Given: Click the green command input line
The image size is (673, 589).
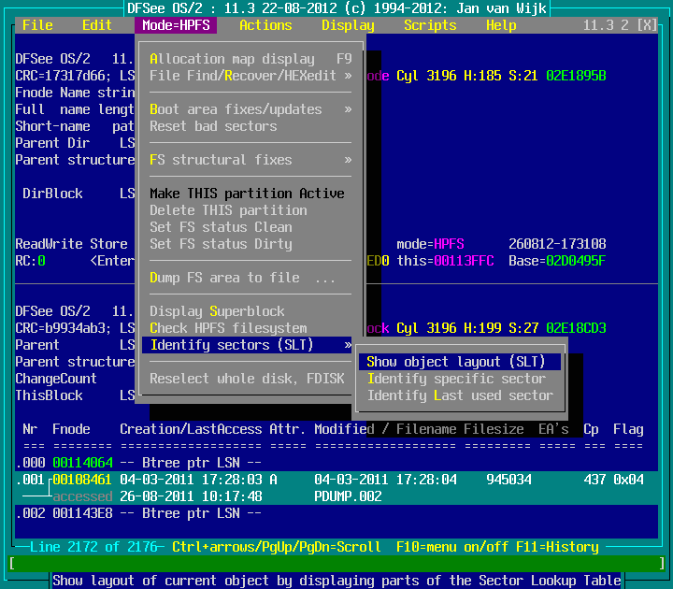Looking at the screenshot, I should (x=336, y=564).
